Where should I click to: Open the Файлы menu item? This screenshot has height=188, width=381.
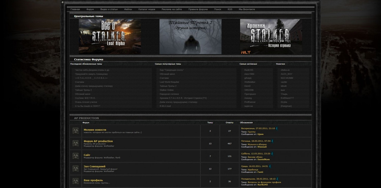128,9
